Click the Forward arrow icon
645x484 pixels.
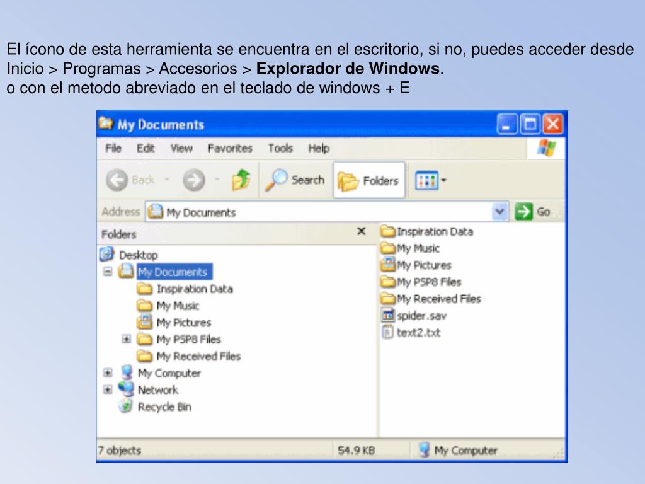click(194, 180)
